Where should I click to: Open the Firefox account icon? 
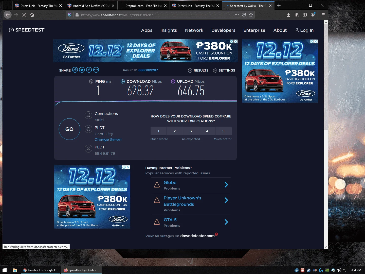coord(313,15)
